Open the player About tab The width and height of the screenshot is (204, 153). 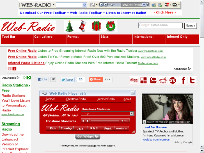[x=127, y=99]
